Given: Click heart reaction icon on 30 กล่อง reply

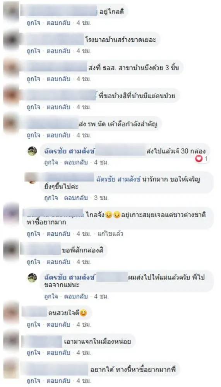Looking at the screenshot, I should coord(199,159).
